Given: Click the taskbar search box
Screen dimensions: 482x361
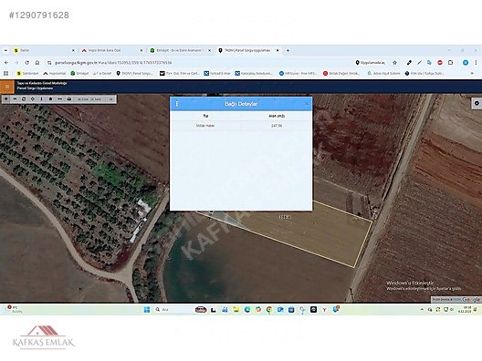Looking at the screenshot, I should pos(173,309).
